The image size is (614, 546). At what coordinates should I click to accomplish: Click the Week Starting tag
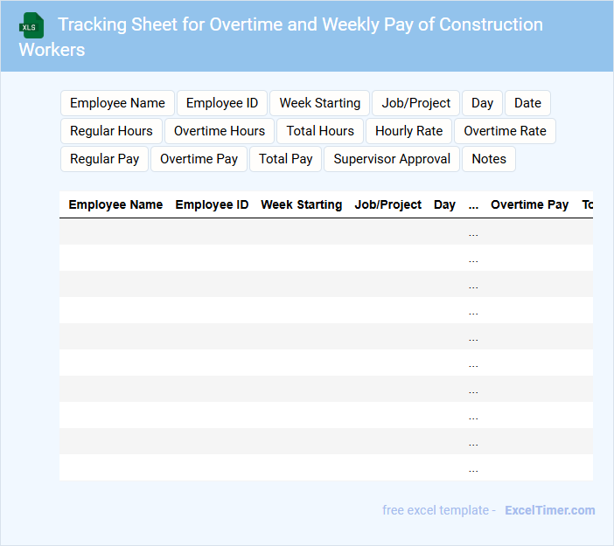coord(319,103)
